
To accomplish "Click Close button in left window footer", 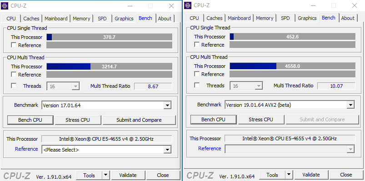I will [163, 175].
